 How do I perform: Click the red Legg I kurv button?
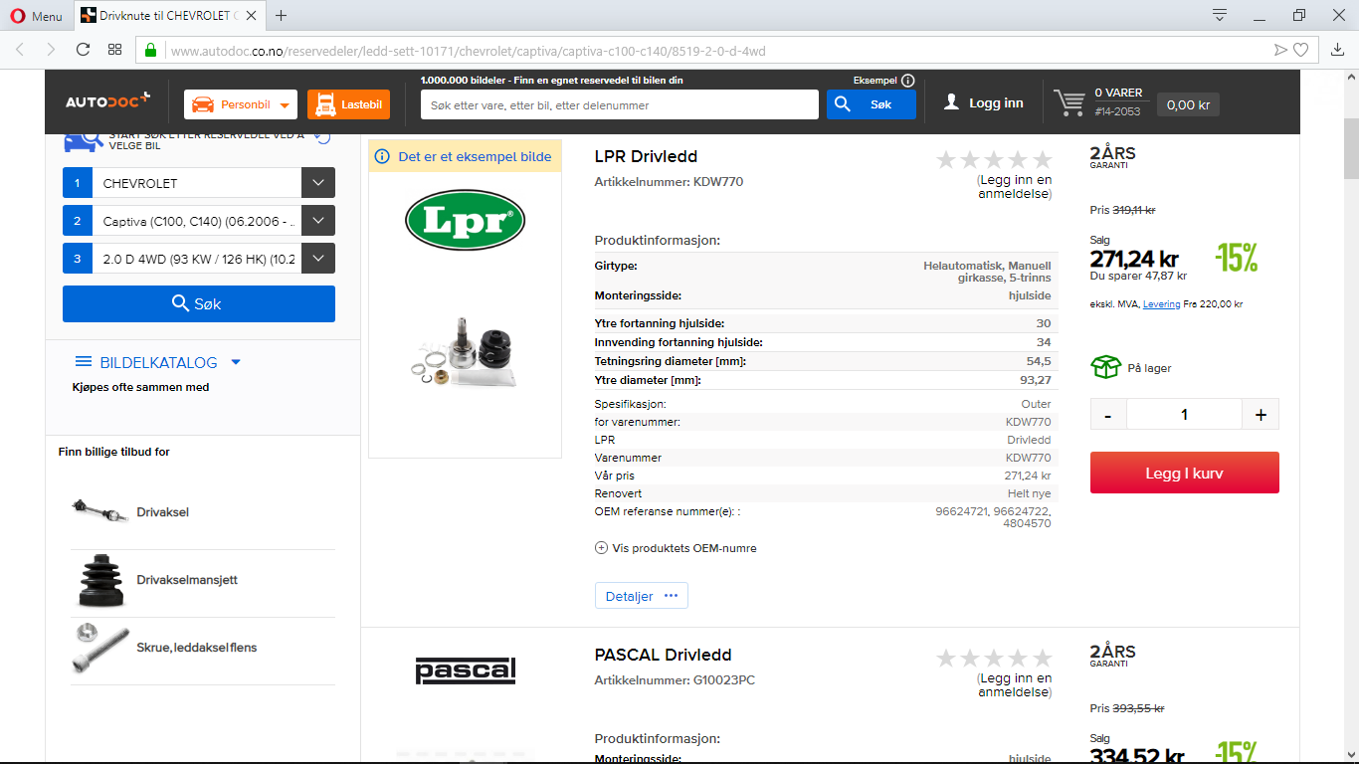coord(1185,474)
